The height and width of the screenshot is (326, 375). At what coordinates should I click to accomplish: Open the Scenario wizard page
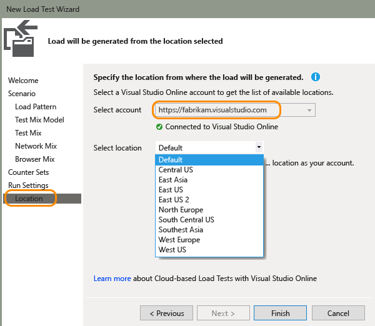click(22, 94)
